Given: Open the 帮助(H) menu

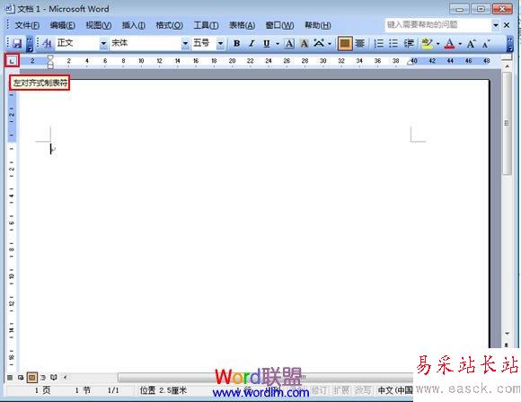Looking at the screenshot, I should click(x=318, y=25).
